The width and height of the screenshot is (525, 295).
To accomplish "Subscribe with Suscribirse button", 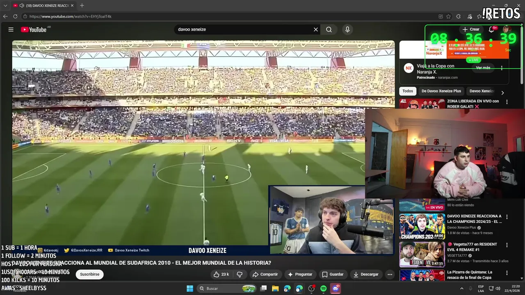I will pos(89,274).
